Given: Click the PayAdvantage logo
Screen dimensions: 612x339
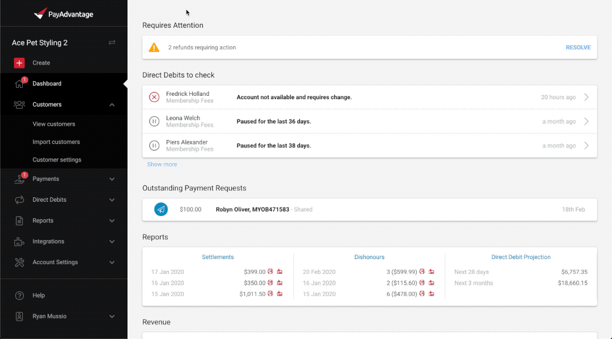Looking at the screenshot, I should click(x=63, y=14).
